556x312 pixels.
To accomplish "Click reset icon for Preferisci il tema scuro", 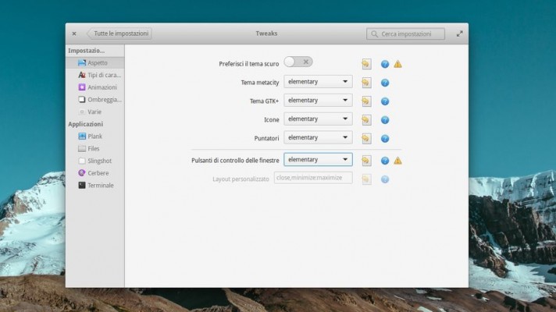I will (x=365, y=64).
